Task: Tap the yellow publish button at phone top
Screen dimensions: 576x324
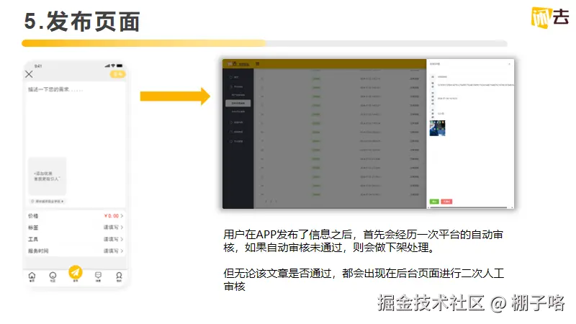Action: [117, 75]
